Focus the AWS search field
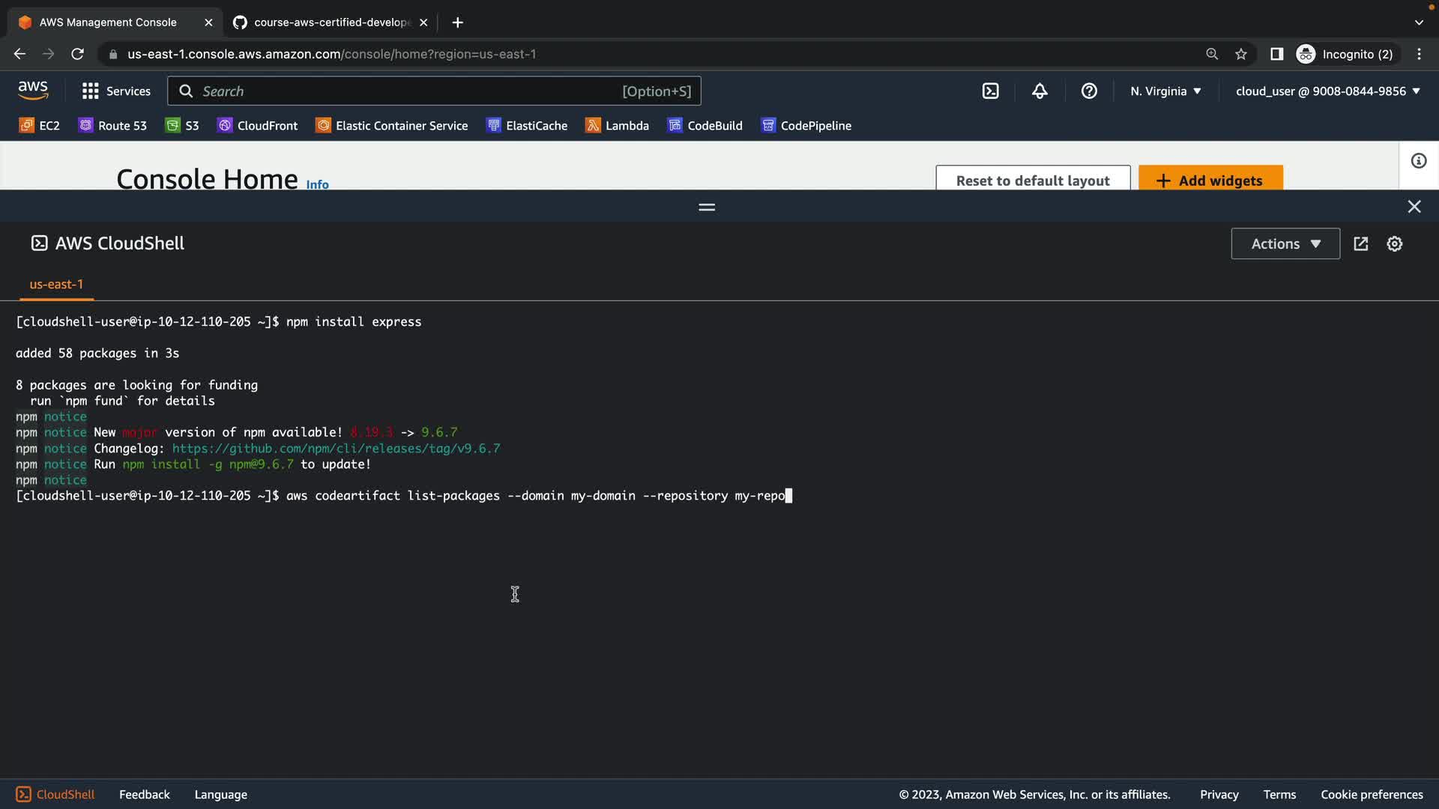 405,91
